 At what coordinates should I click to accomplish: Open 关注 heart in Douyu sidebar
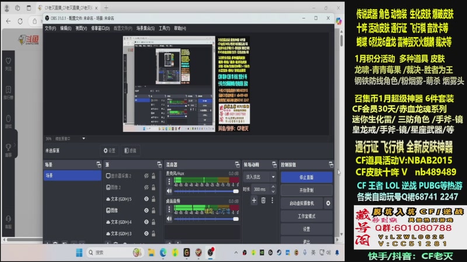coord(8,64)
